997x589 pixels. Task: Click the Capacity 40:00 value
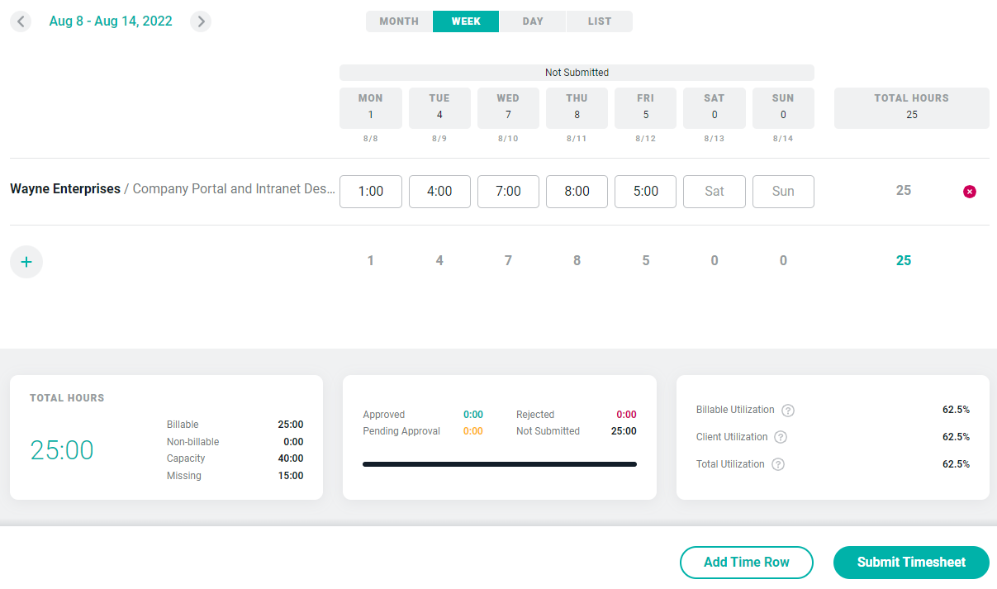point(291,458)
